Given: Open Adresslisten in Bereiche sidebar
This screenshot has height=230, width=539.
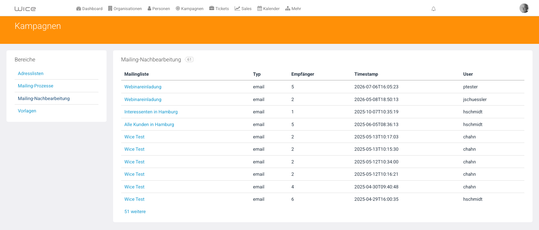Looking at the screenshot, I should click(x=31, y=73).
